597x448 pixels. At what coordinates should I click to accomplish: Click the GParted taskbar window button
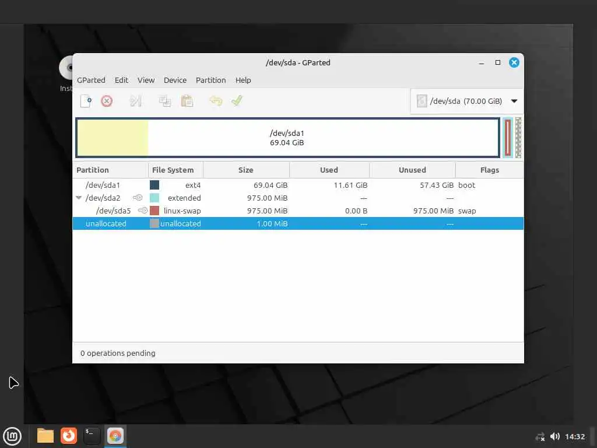click(115, 436)
